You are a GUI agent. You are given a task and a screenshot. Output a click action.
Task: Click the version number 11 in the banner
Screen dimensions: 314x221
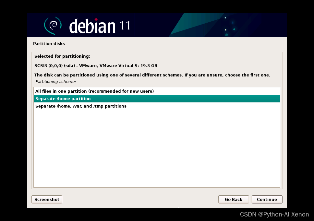125,26
